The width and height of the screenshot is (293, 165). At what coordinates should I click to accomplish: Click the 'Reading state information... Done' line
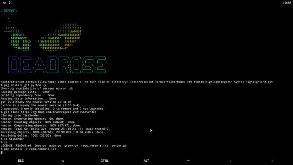point(28,99)
